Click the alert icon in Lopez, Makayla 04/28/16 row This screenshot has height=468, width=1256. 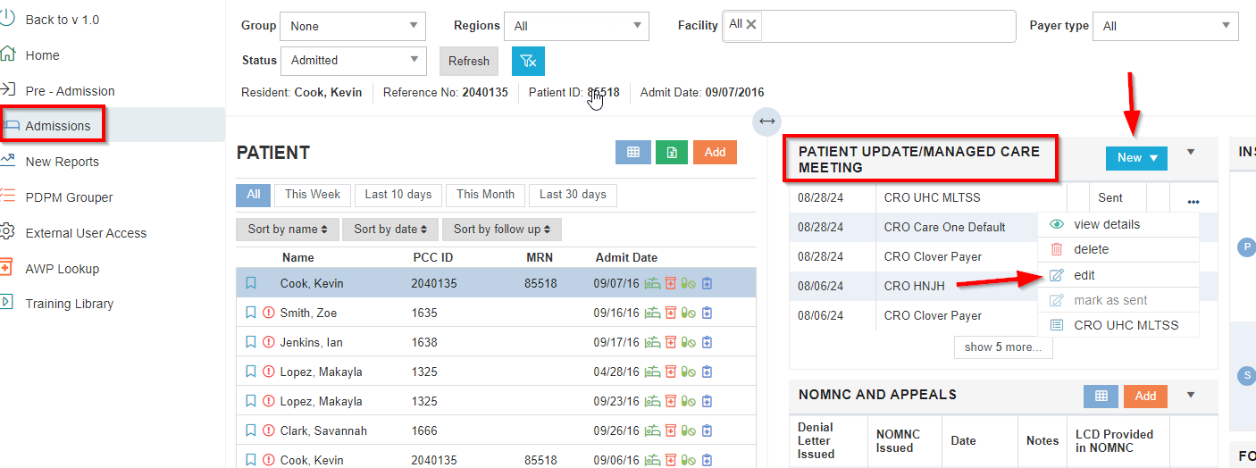(x=269, y=372)
